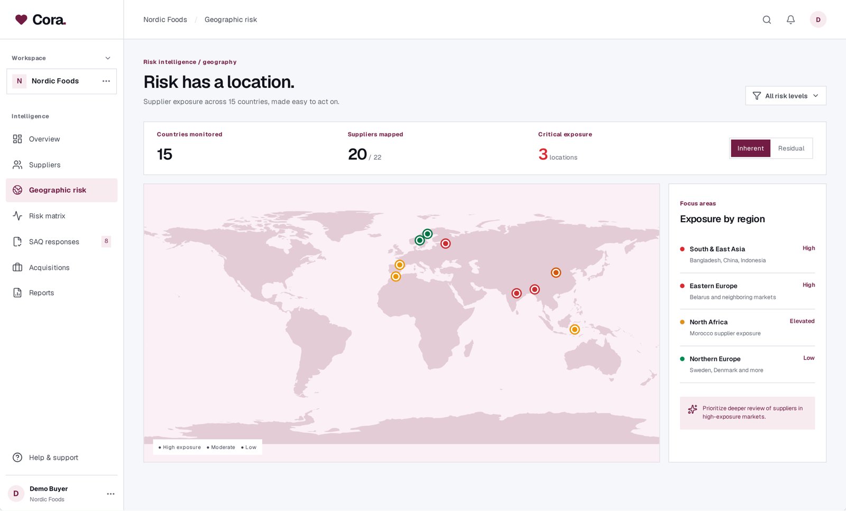This screenshot has height=511, width=846.
Task: Click Countries monitored value 15
Action: 164,154
